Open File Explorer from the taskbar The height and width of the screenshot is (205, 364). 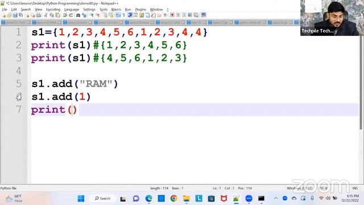coord(186,199)
